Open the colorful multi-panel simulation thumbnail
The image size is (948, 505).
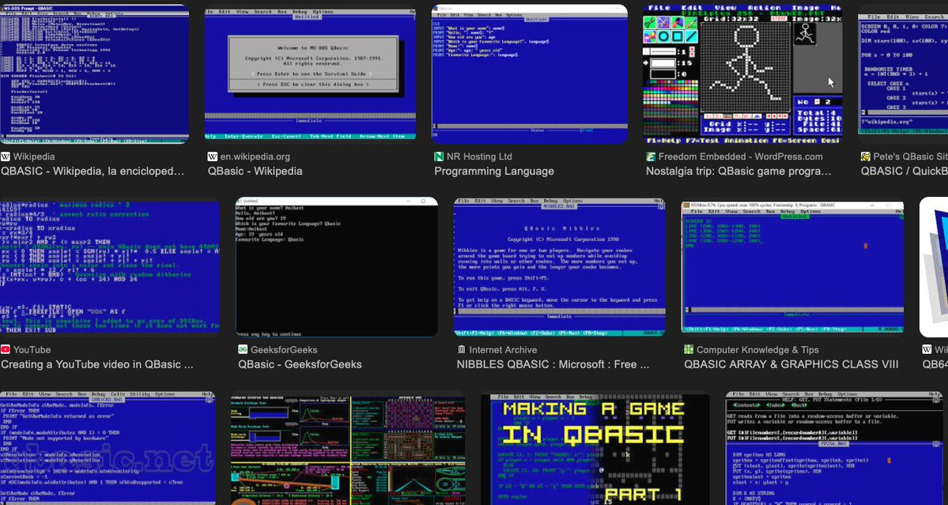pos(348,450)
